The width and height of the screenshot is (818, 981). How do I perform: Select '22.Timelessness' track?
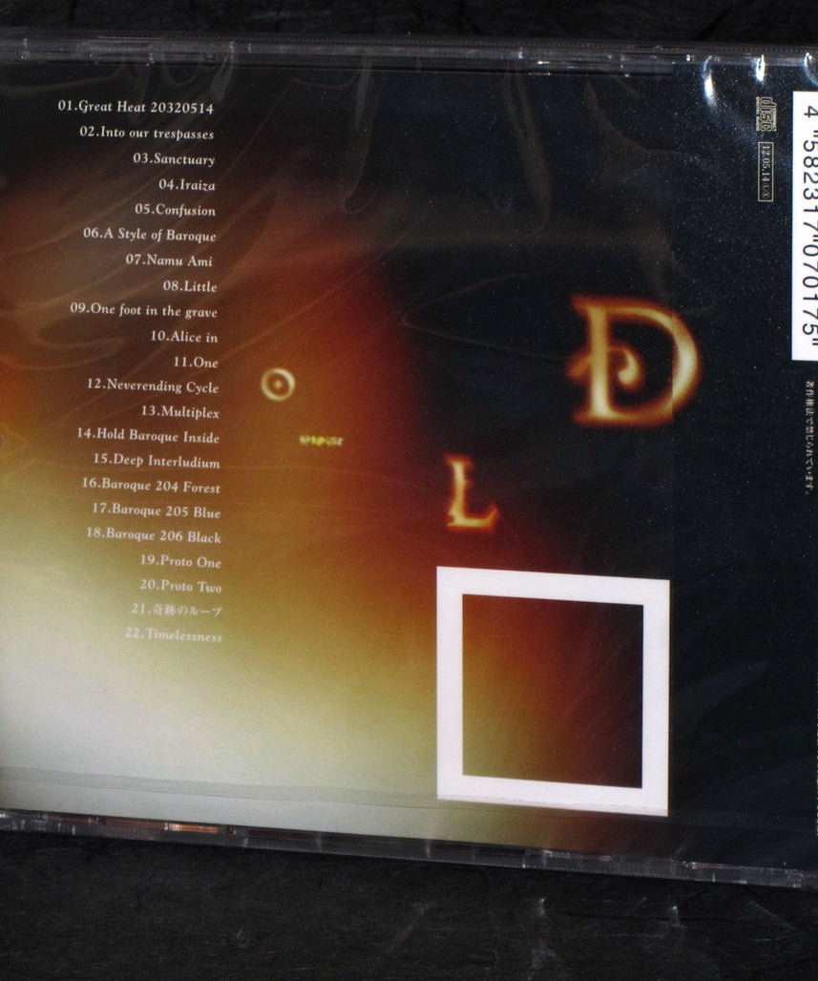pos(174,635)
